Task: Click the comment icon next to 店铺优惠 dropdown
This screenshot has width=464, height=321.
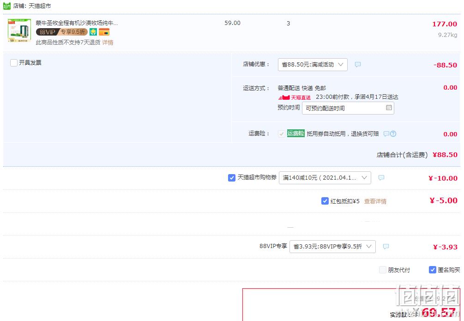Action: click(358, 64)
